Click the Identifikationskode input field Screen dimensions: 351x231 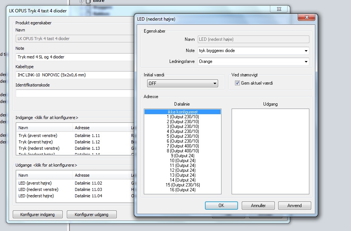(x=75, y=94)
